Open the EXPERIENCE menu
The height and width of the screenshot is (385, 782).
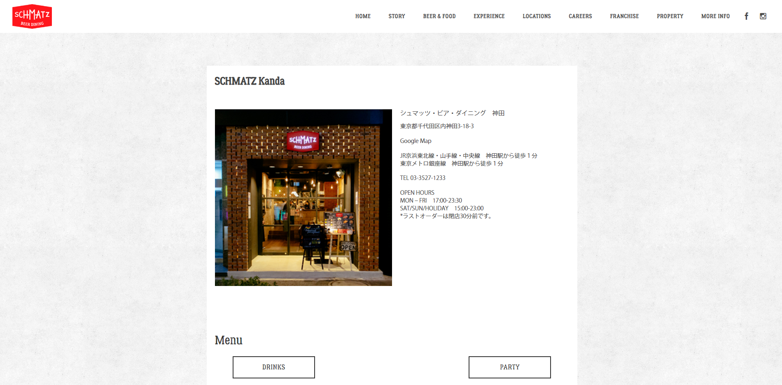pyautogui.click(x=489, y=16)
